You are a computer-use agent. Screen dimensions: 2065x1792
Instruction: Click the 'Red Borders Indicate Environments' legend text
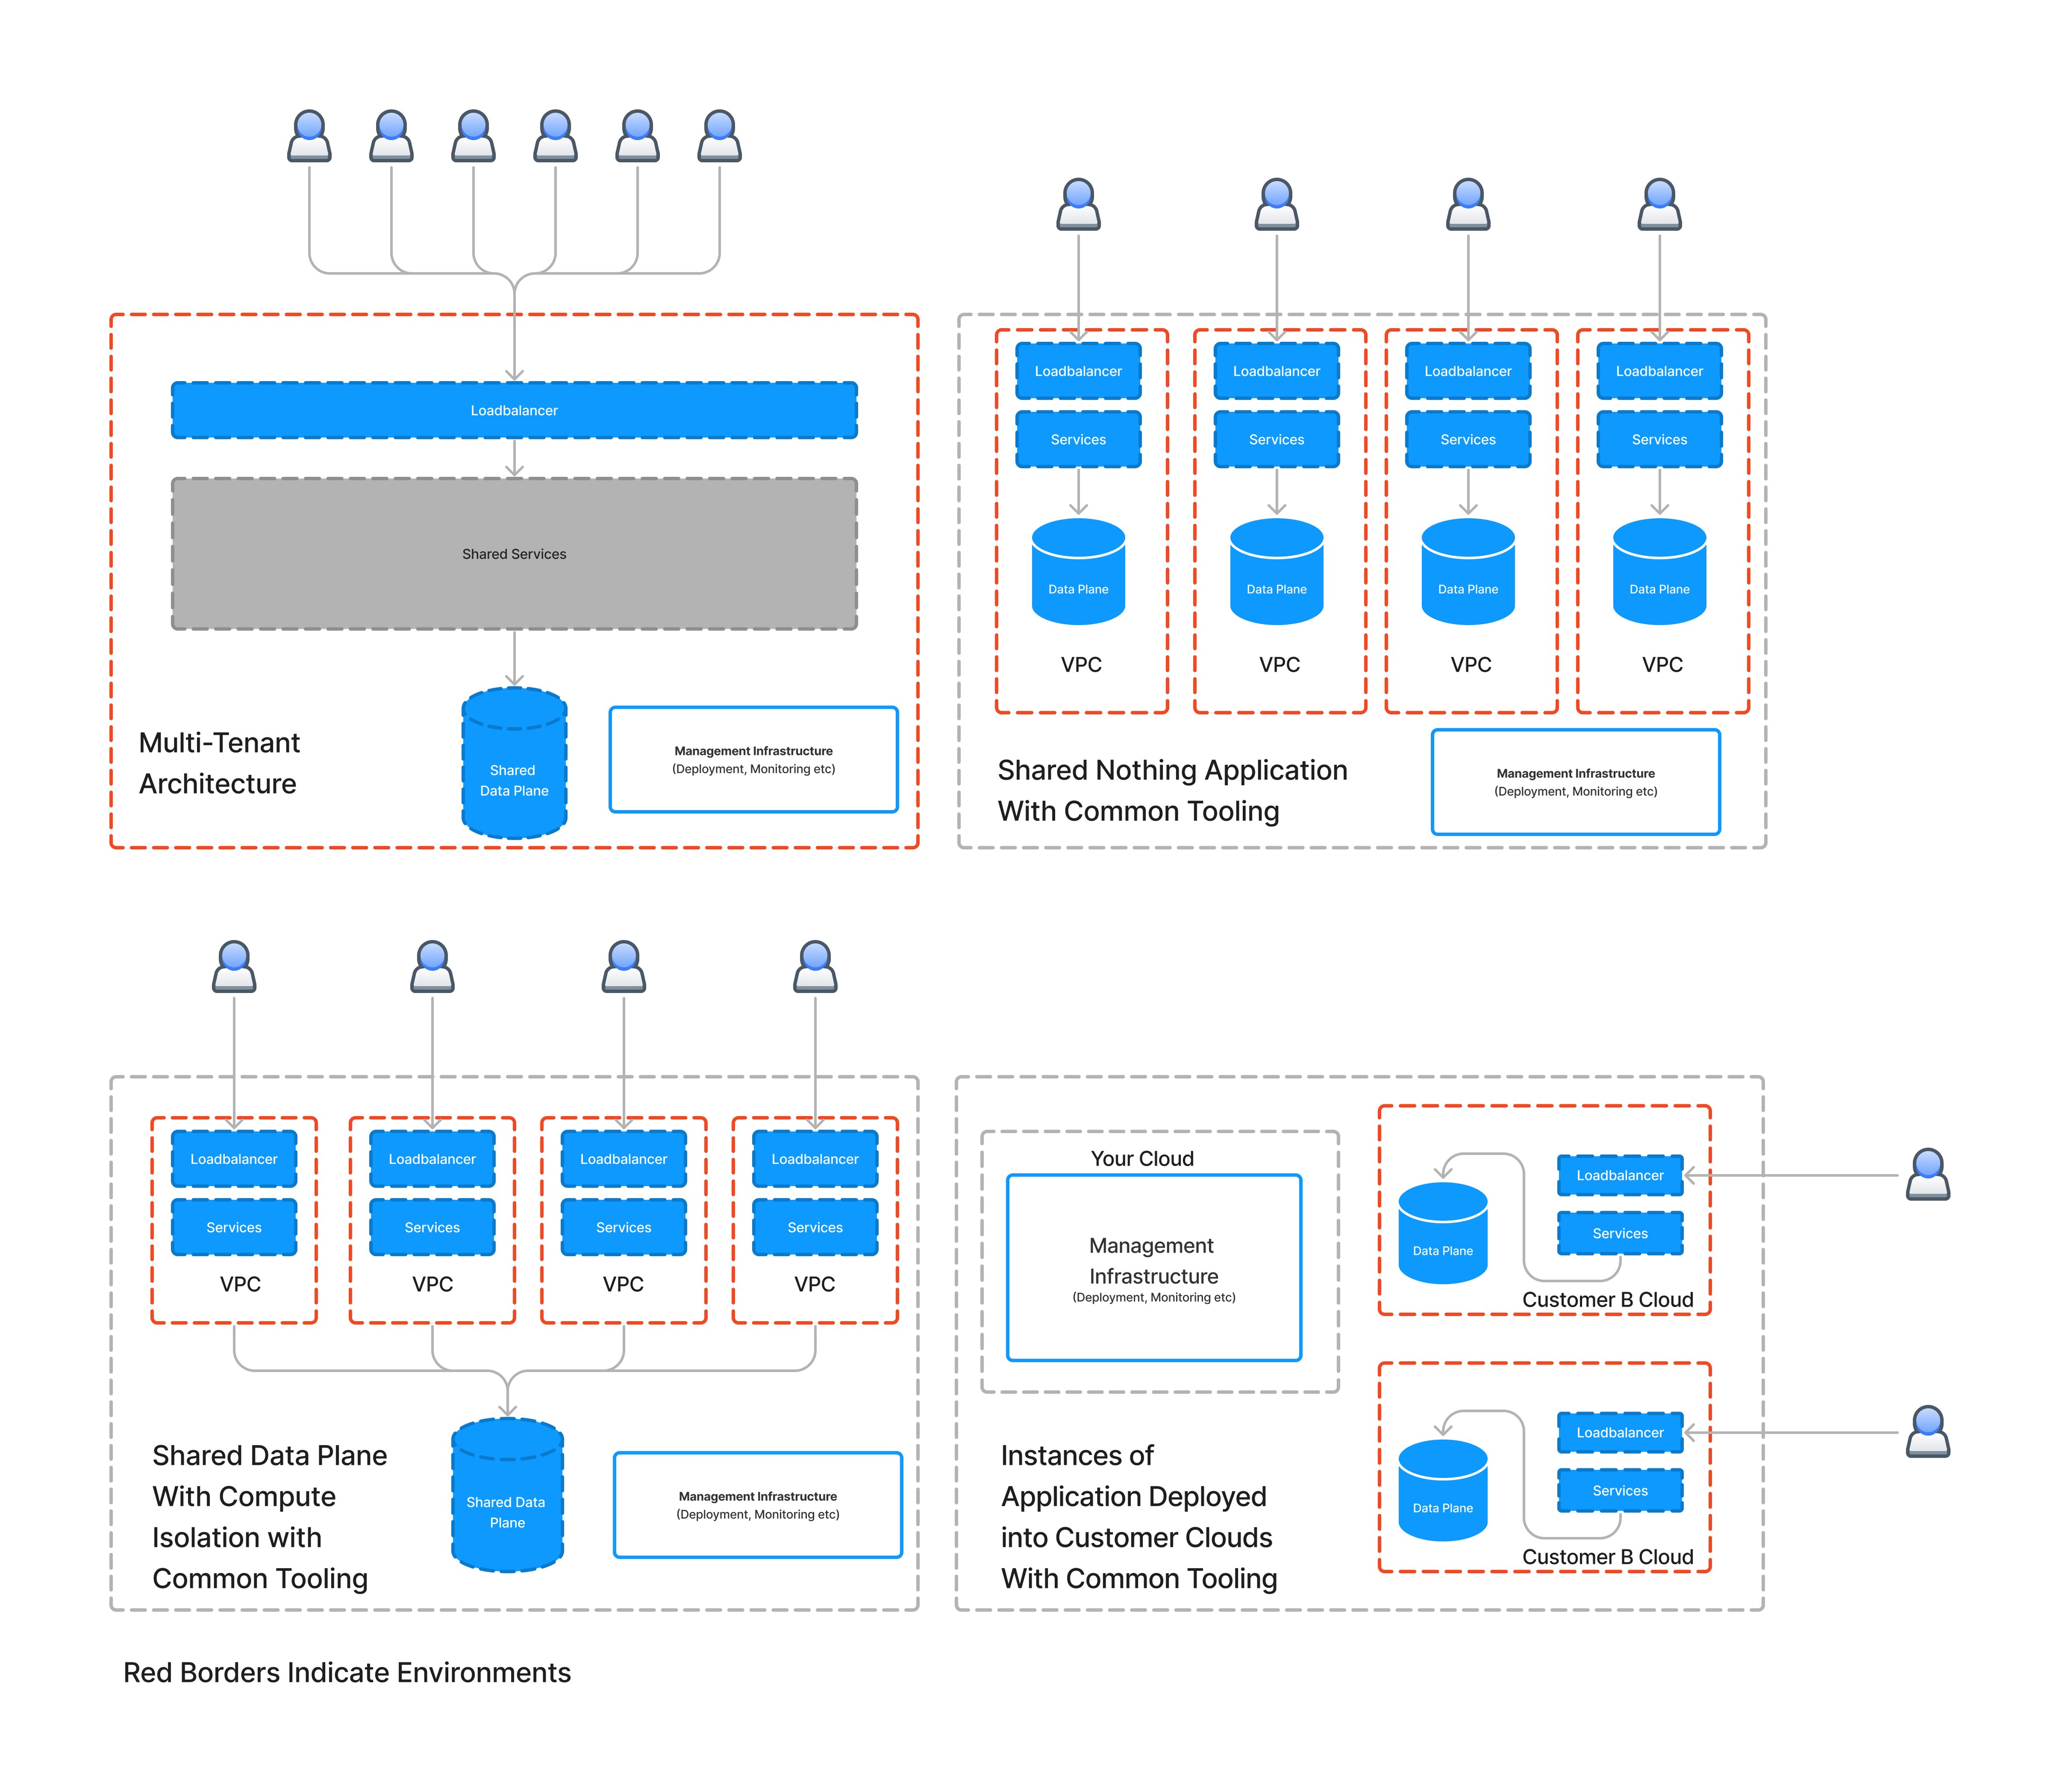pos(346,1672)
